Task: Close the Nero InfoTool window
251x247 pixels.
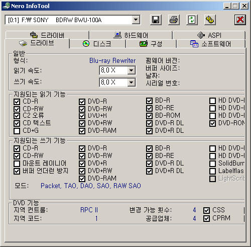Action: (244, 6)
